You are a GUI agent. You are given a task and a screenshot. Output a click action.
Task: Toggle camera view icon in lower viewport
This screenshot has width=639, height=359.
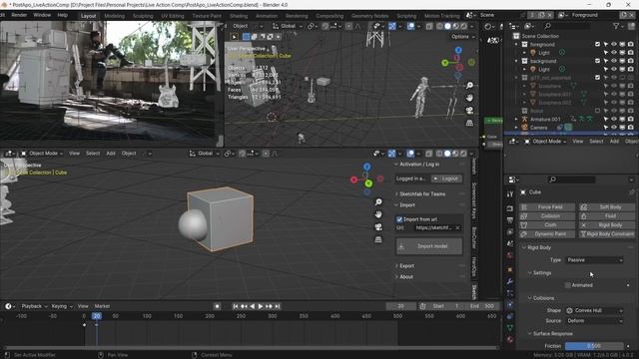378,226
